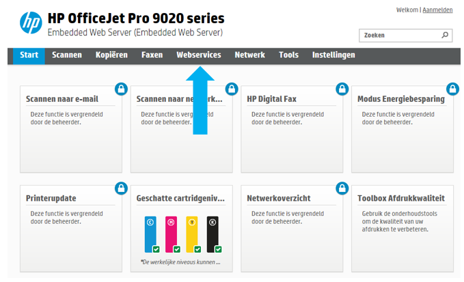Open the Webservices tab
Image resolution: width=464 pixels, height=282 pixels.
pyautogui.click(x=199, y=55)
